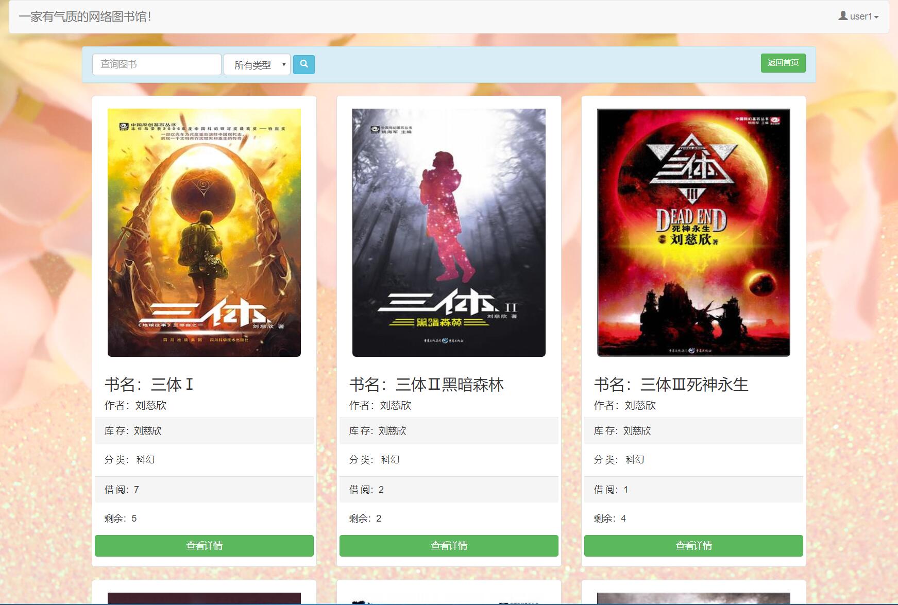The image size is (898, 605).
Task: Click the user1 profile icon
Action: 843,16
